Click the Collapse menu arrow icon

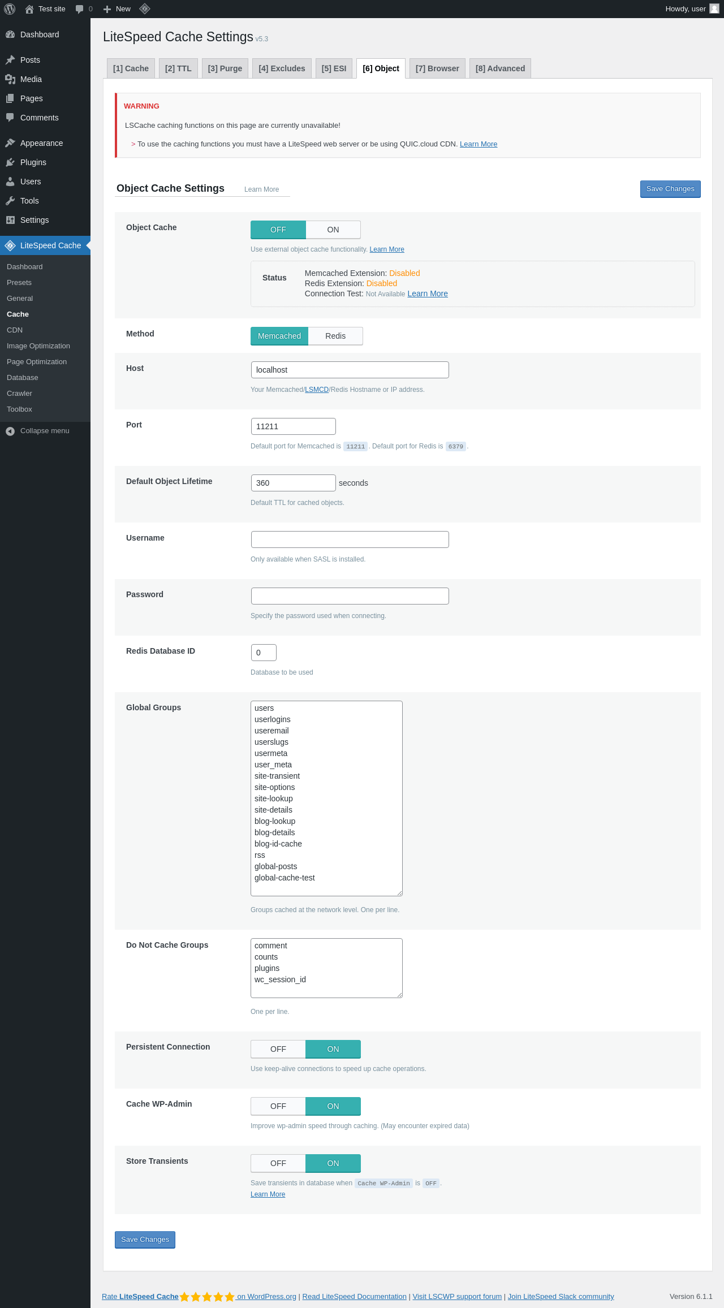(x=10, y=431)
